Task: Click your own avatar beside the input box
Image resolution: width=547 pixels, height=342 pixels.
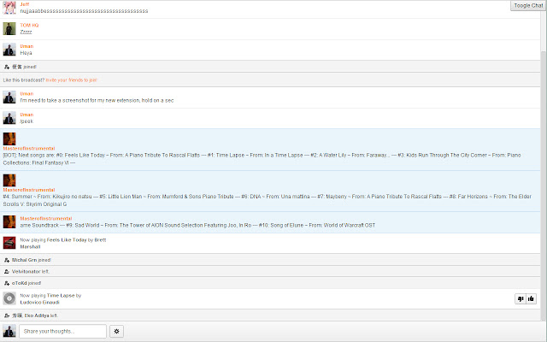Action: (9, 331)
